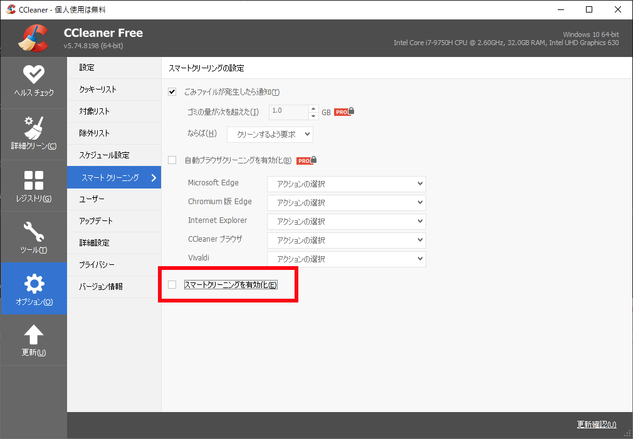Check スマートクリーニングを有効化 checkbox
Viewport: 633px width, 439px height.
(x=172, y=284)
